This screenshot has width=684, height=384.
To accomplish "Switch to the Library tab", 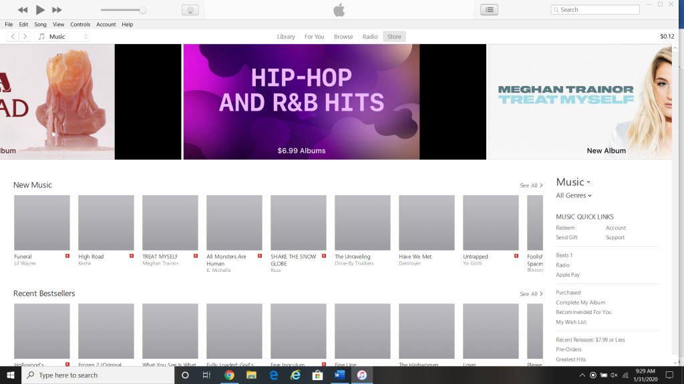I will pyautogui.click(x=286, y=37).
